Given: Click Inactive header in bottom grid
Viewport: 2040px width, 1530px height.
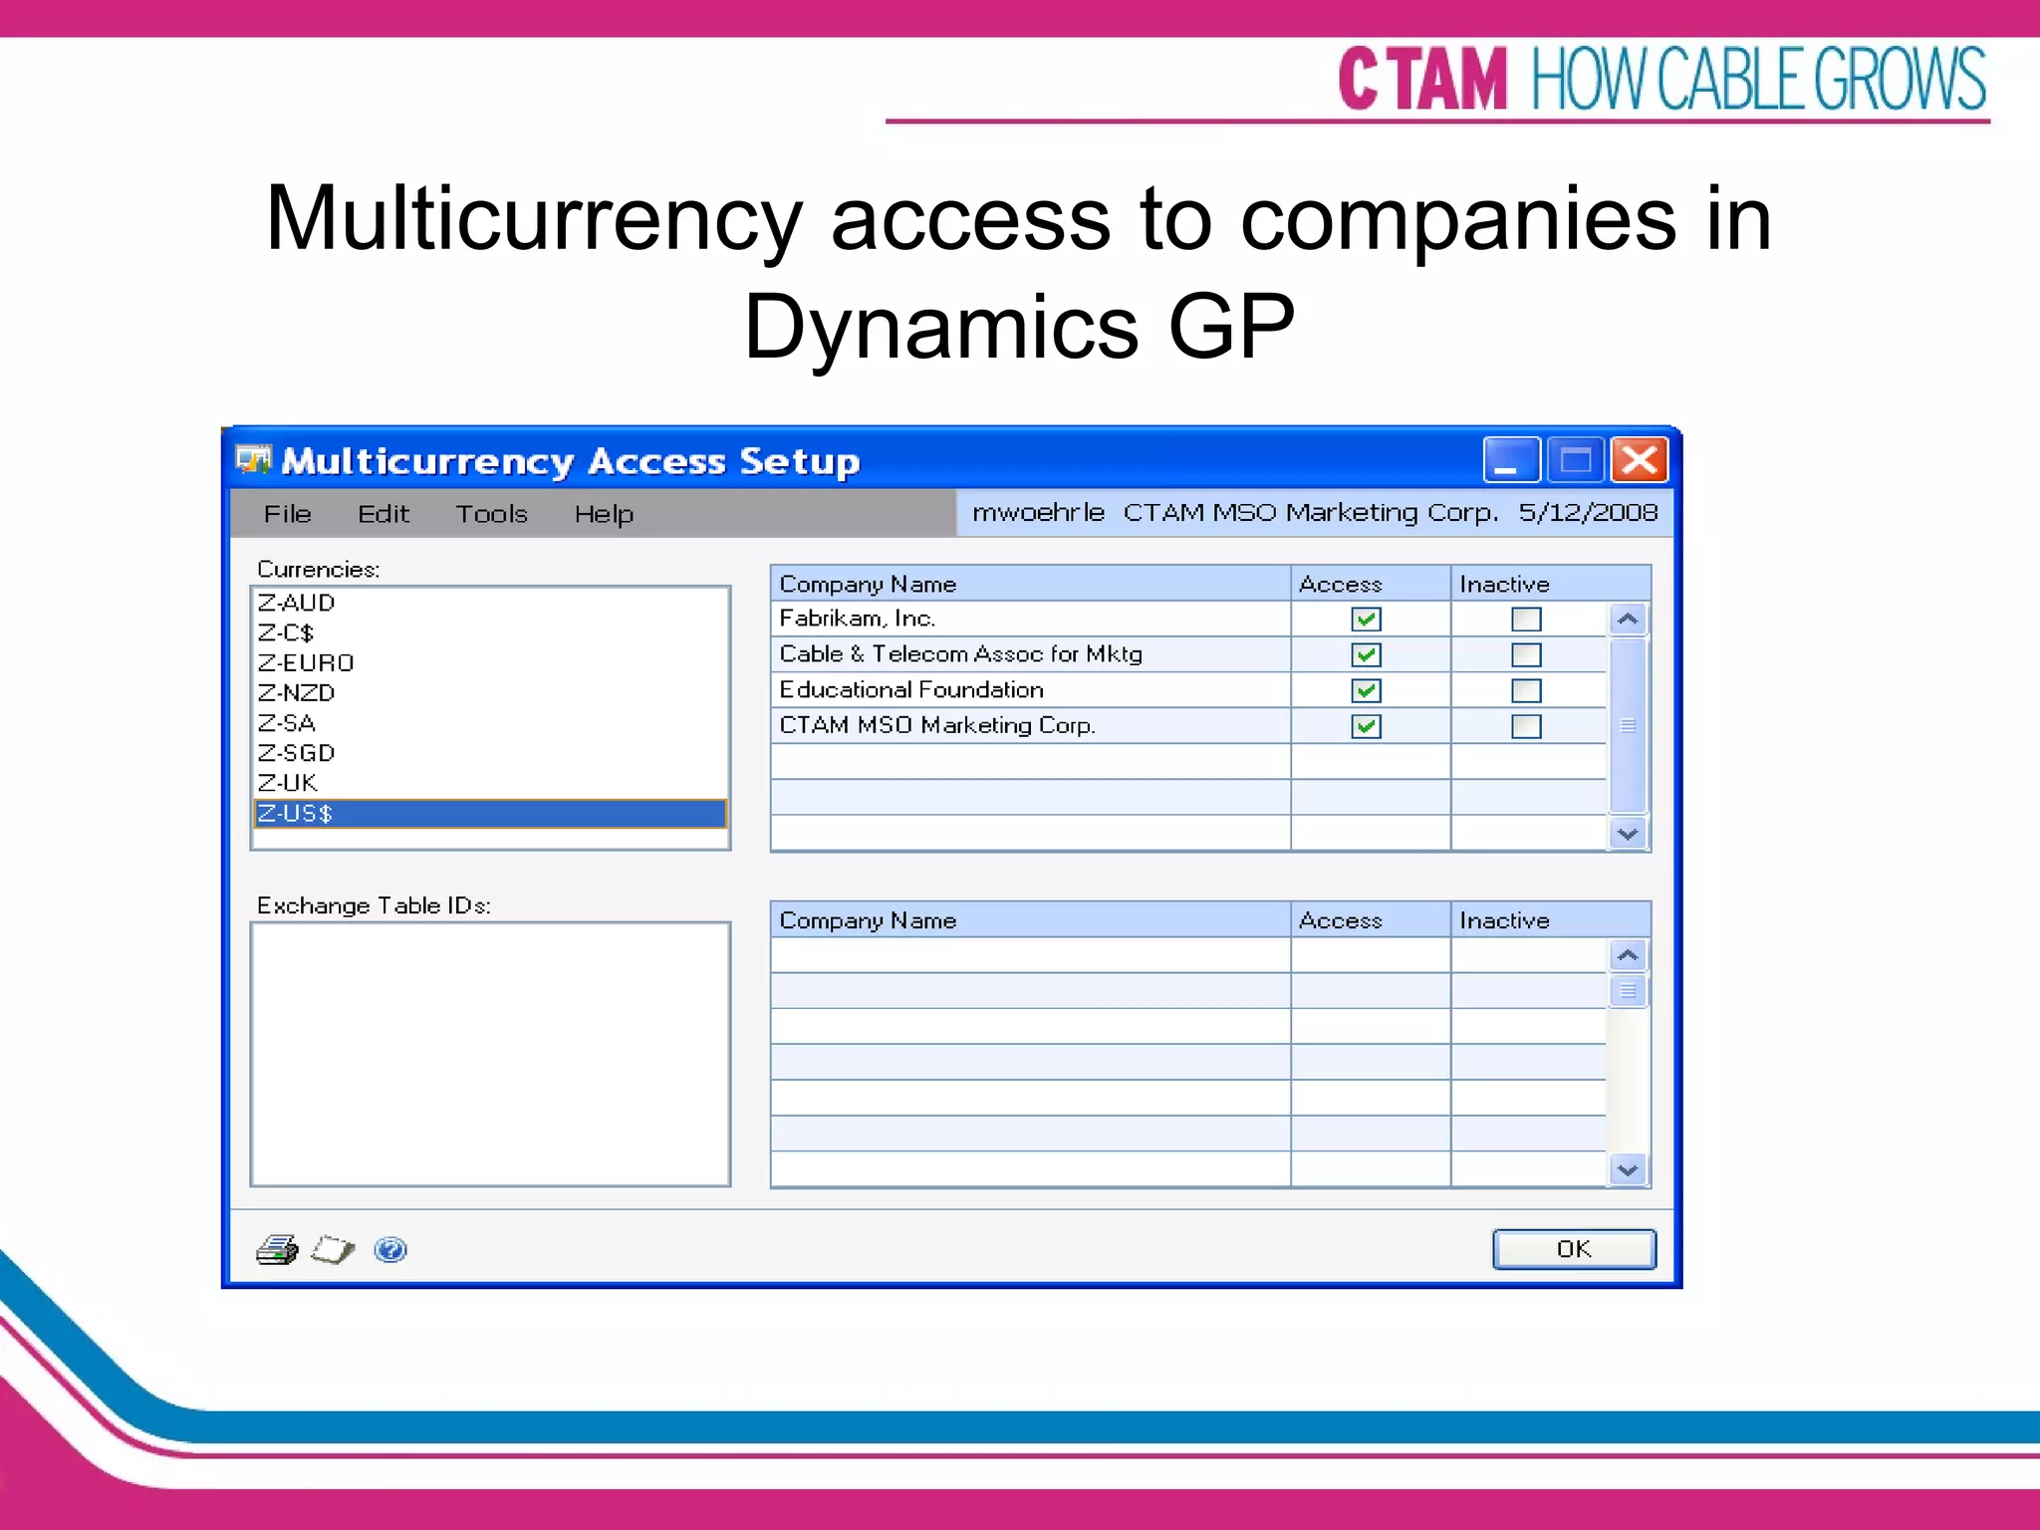Looking at the screenshot, I should (1551, 920).
